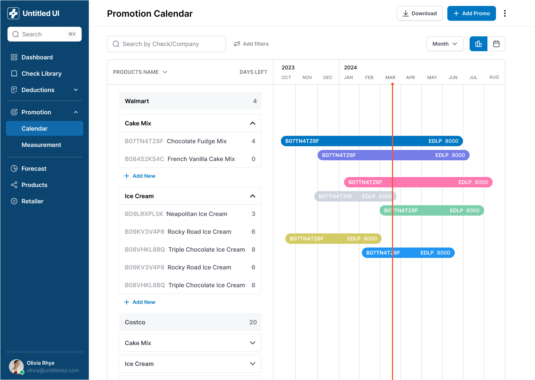This screenshot has height=380, width=535.
Task: Click the yellow promo bar
Action: coord(333,239)
